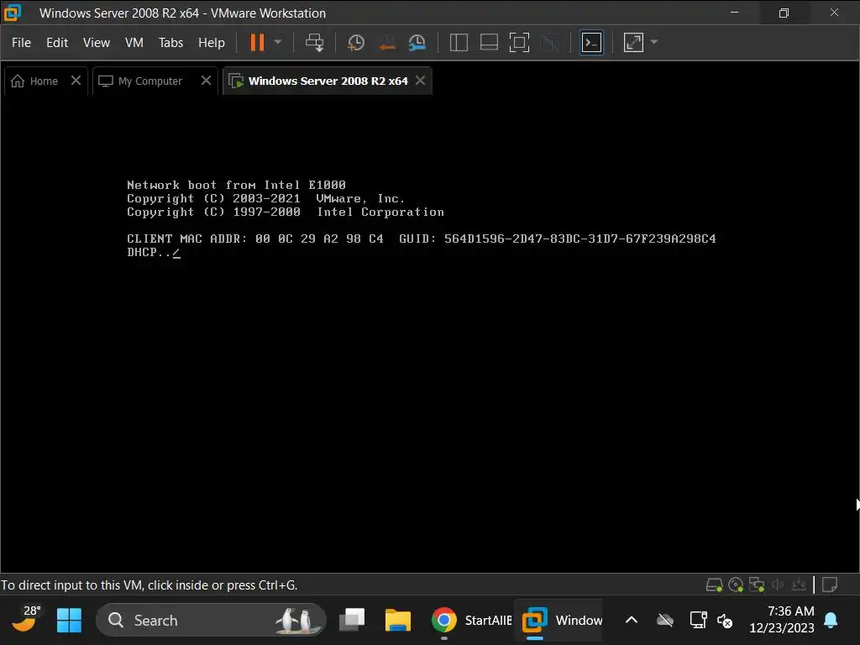Show hidden system tray icons chevron
This screenshot has width=860, height=645.
pos(632,621)
